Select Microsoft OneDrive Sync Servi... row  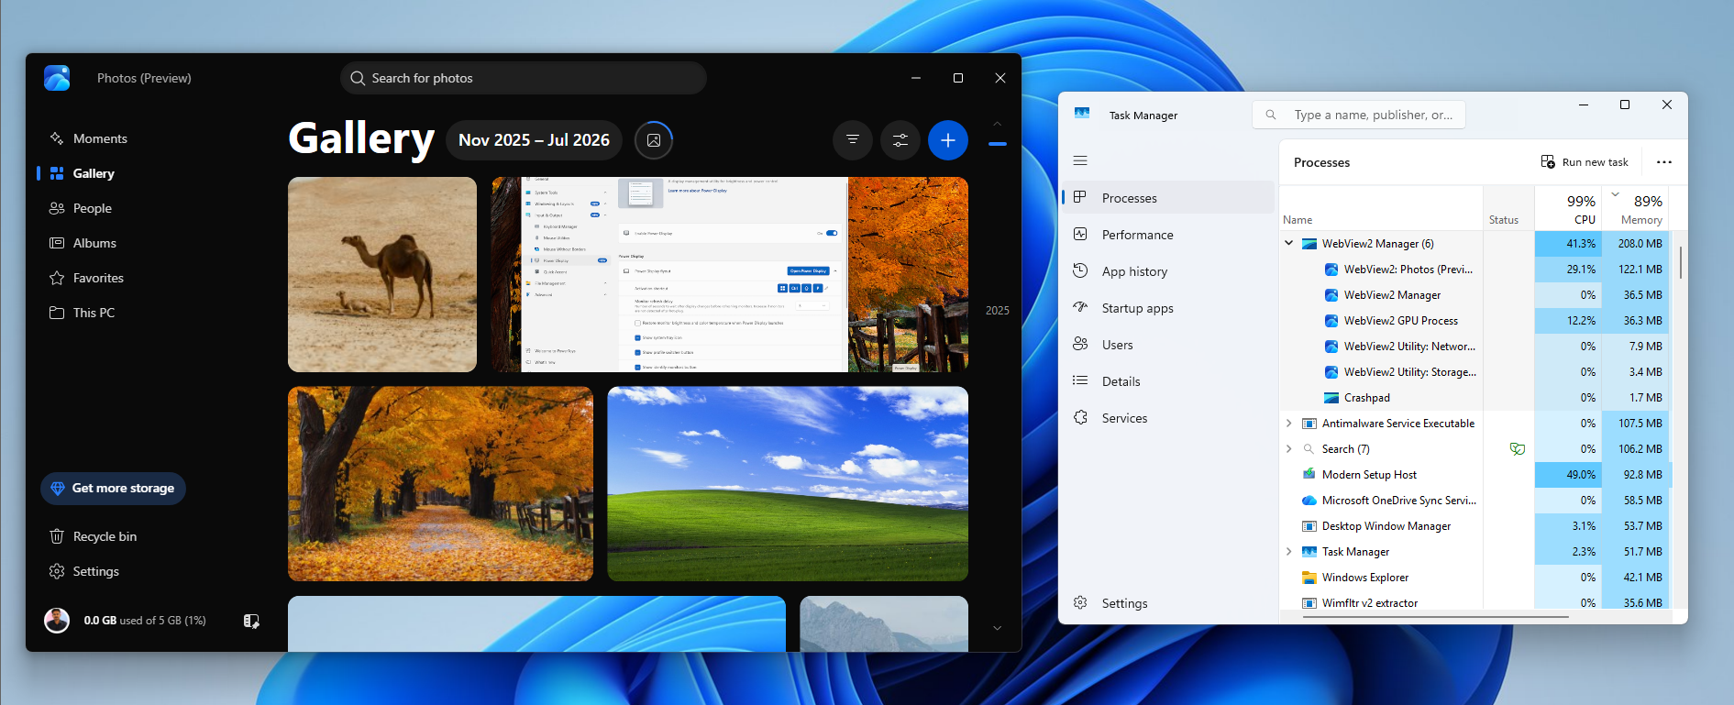coord(1474,501)
